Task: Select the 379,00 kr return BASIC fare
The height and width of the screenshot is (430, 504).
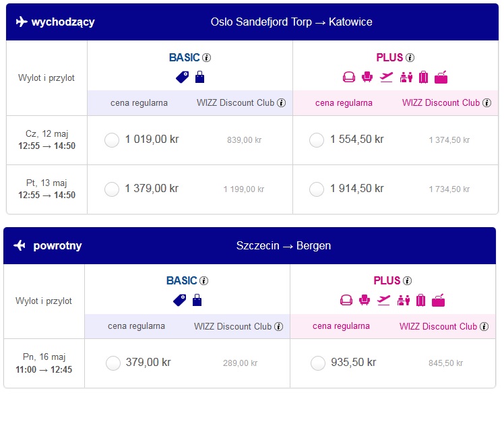Action: 113,363
